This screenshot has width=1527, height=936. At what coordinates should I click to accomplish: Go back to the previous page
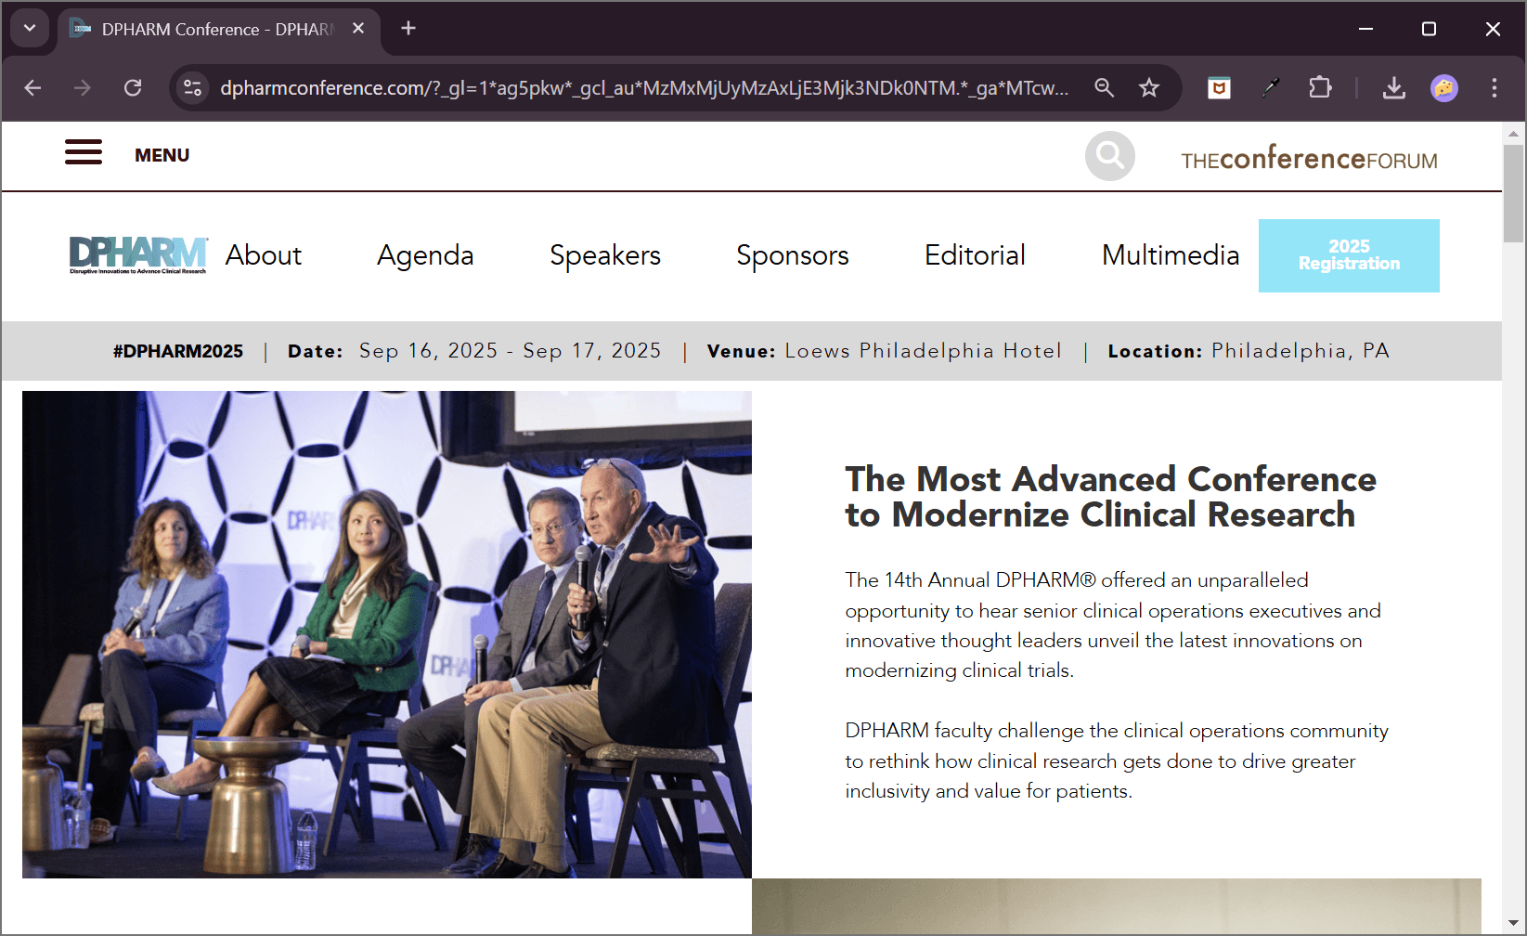click(33, 88)
